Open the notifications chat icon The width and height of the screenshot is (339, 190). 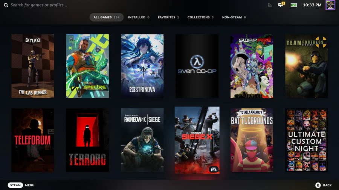pos(281,5)
